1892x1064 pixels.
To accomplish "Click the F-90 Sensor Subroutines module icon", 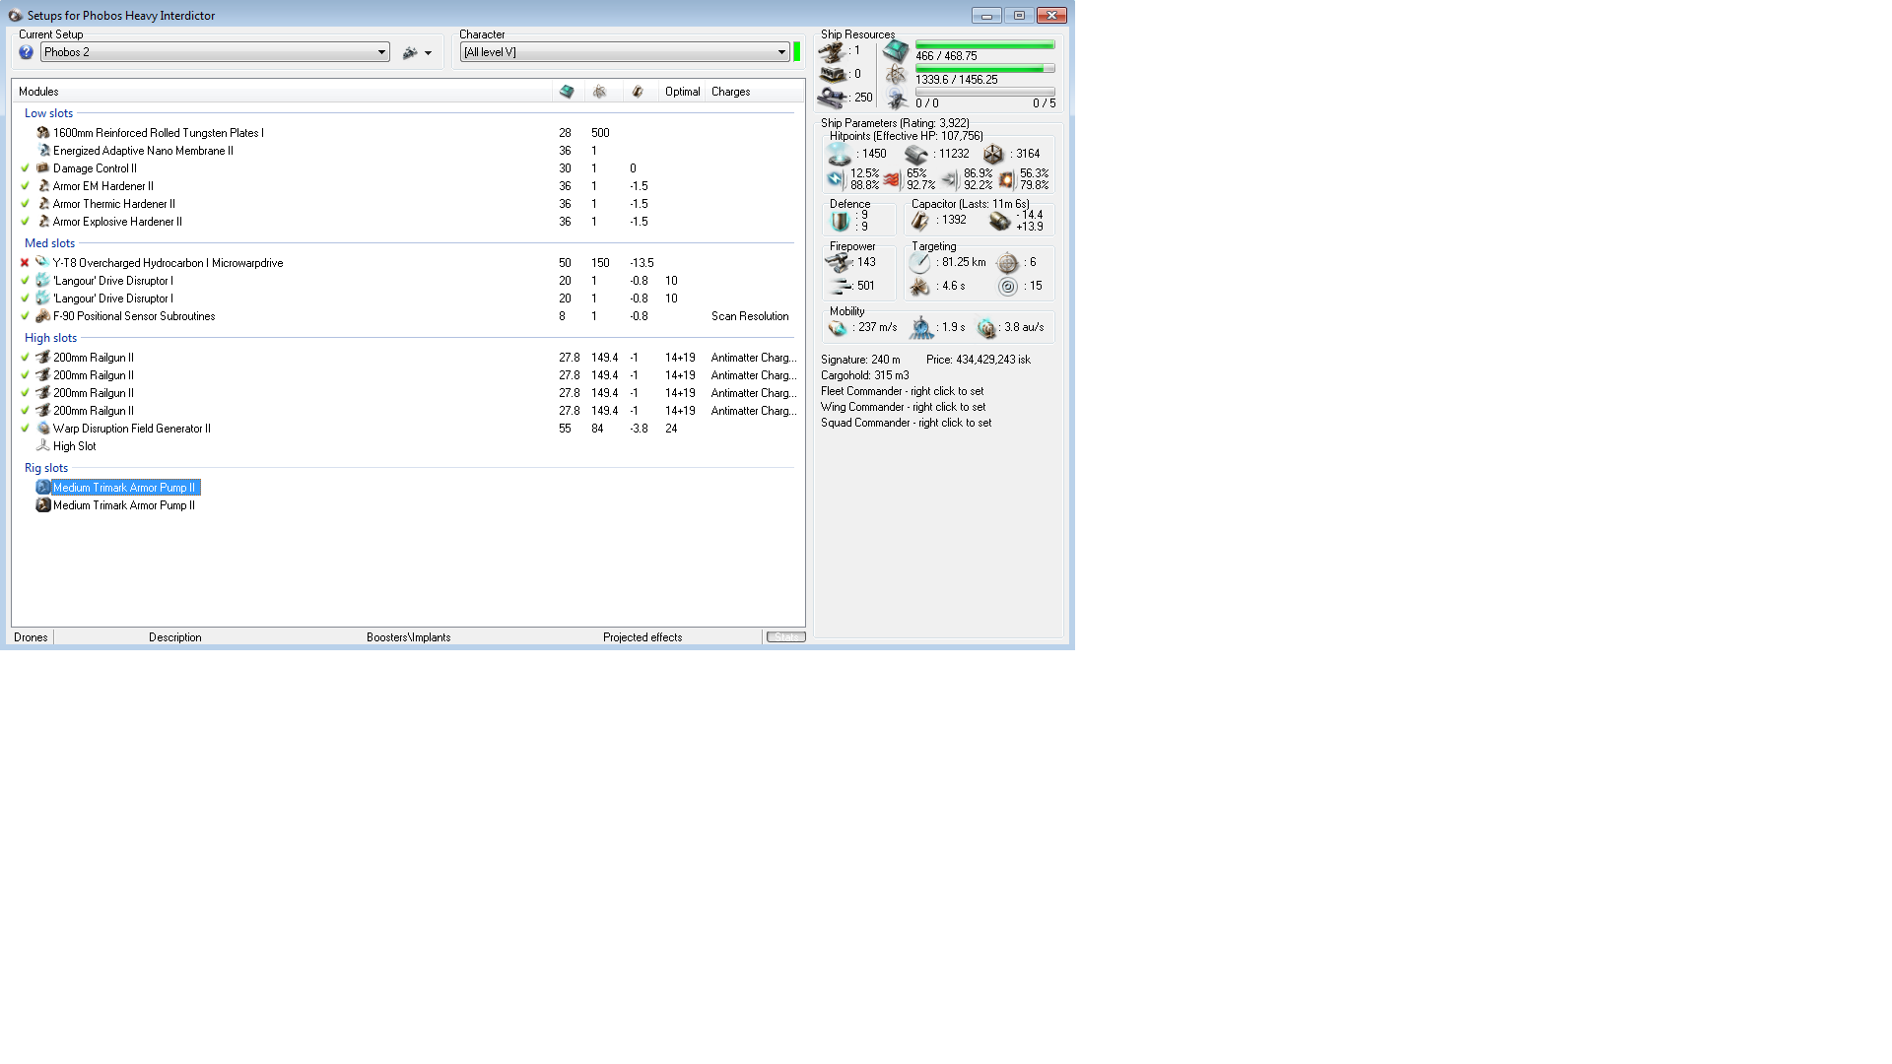I will tap(43, 316).
